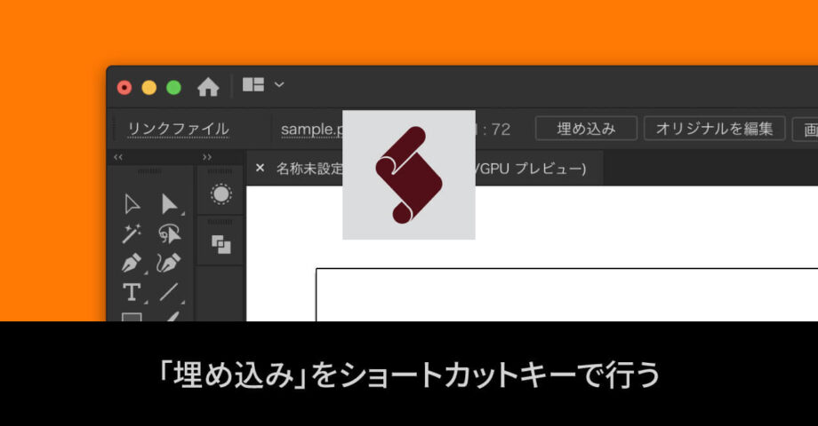Image resolution: width=818 pixels, height=426 pixels.
Task: Open the Pathfinder overlapping squares panel icon
Action: click(221, 244)
